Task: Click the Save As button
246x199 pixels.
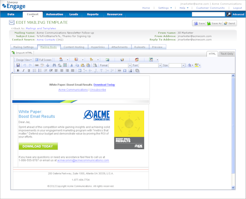Action: tap(214, 23)
